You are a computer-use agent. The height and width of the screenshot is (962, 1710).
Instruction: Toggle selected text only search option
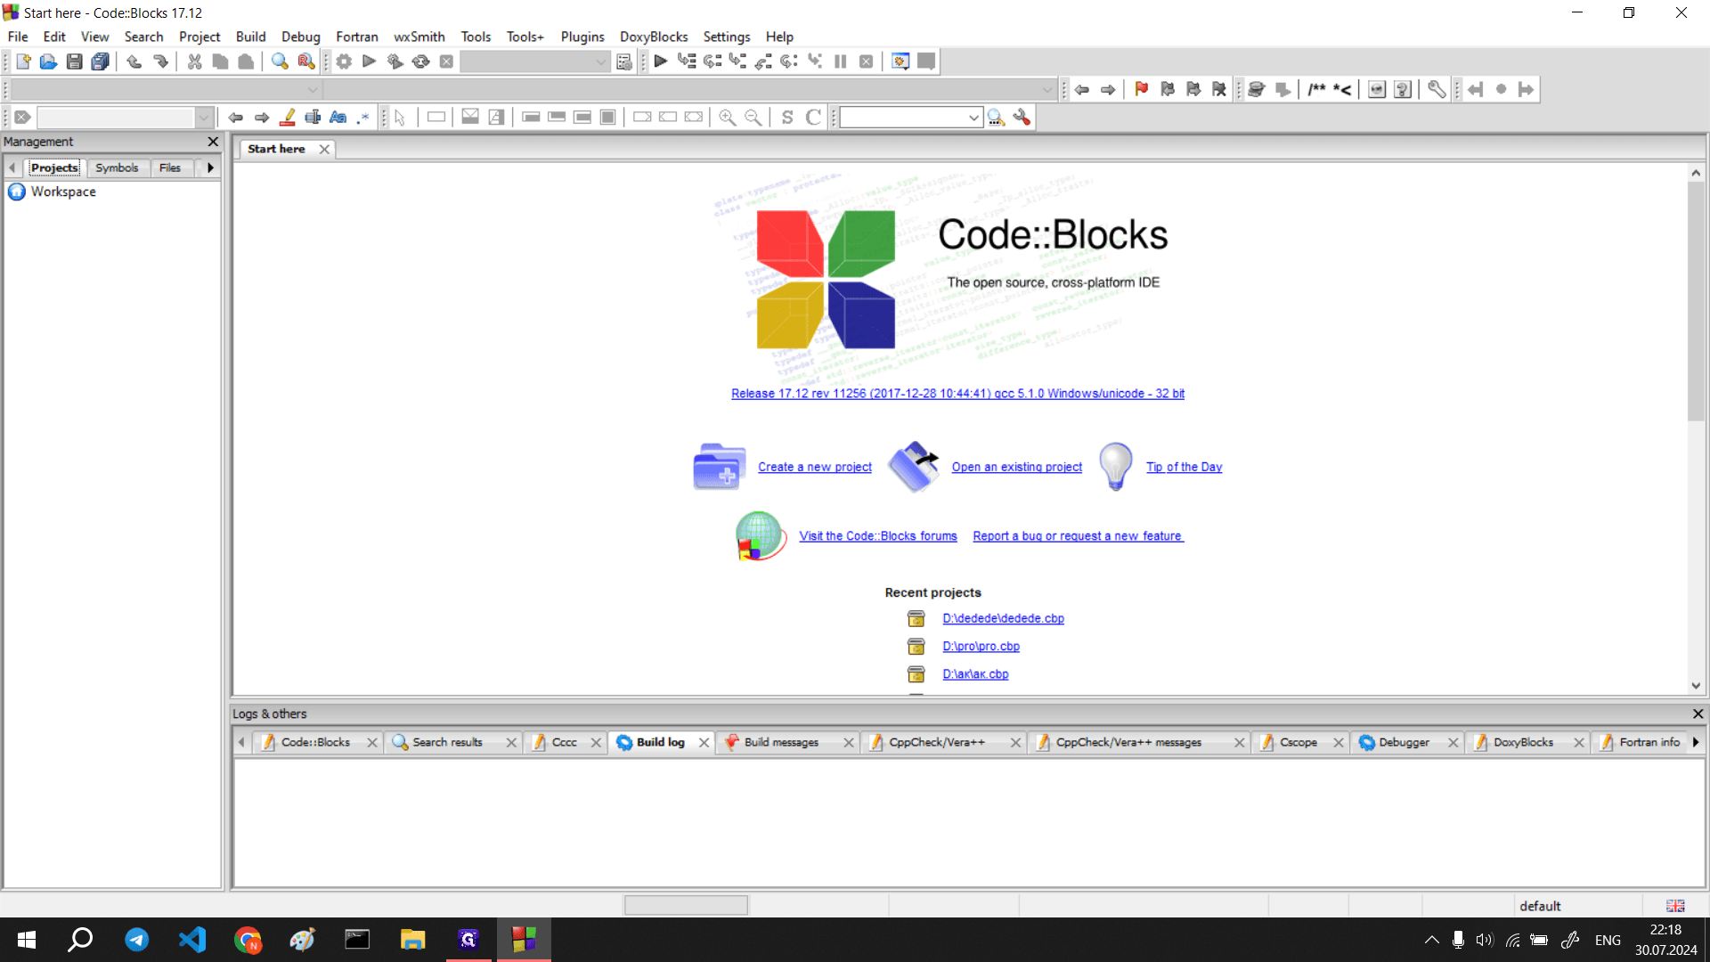click(x=313, y=118)
